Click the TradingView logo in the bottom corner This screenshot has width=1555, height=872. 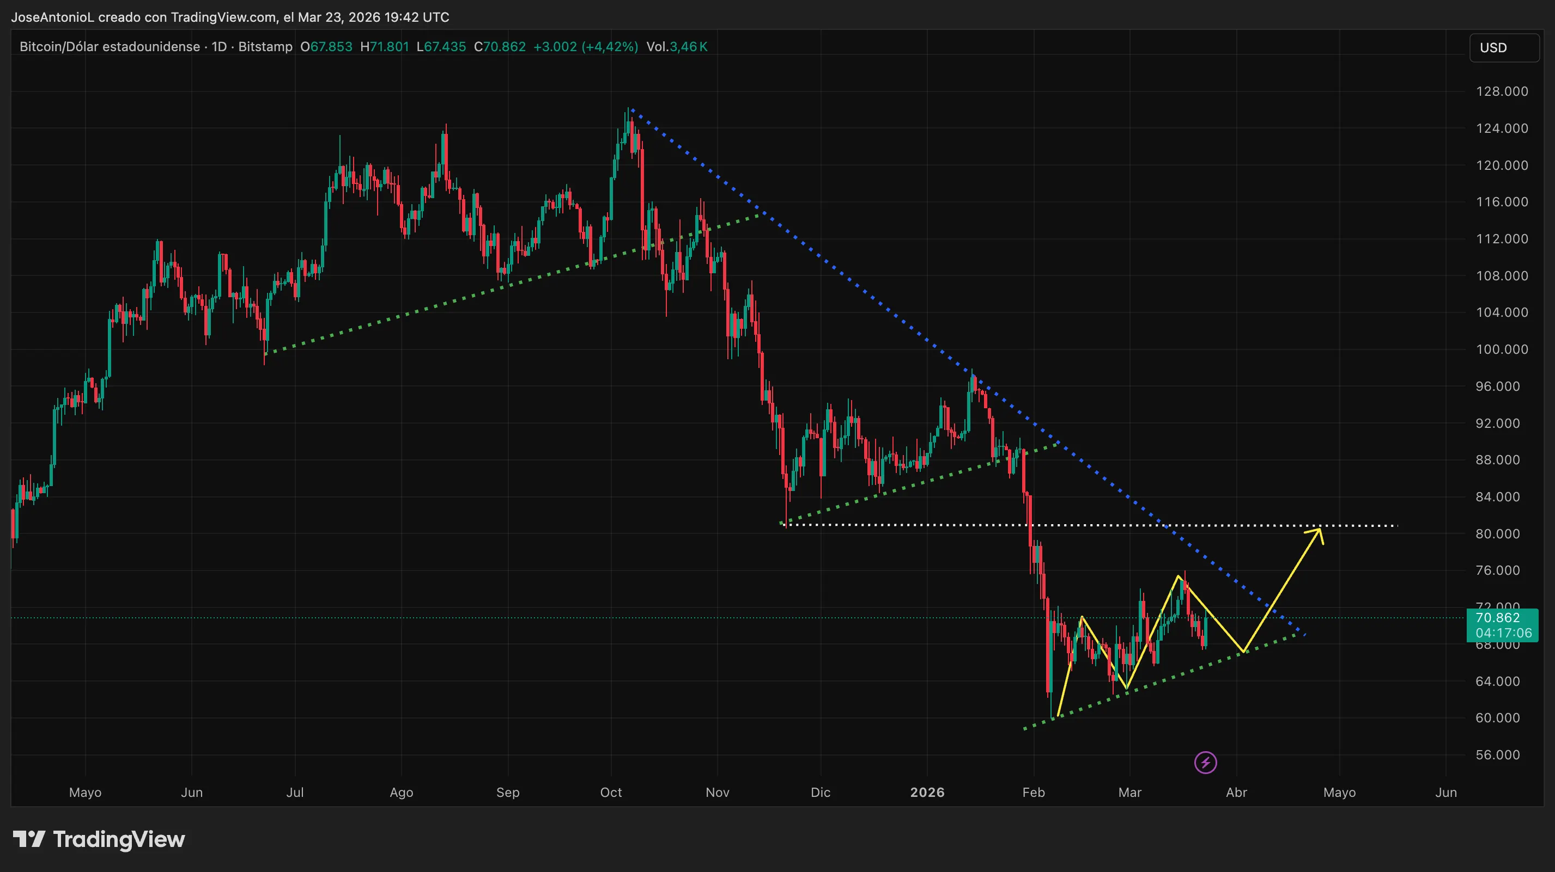pyautogui.click(x=100, y=839)
